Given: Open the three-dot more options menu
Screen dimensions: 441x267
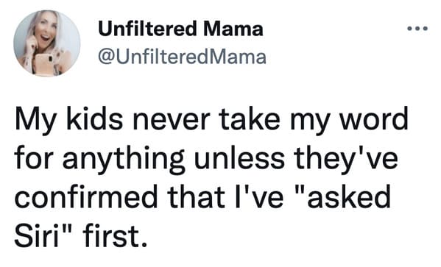Looking at the screenshot, I should 417,28.
